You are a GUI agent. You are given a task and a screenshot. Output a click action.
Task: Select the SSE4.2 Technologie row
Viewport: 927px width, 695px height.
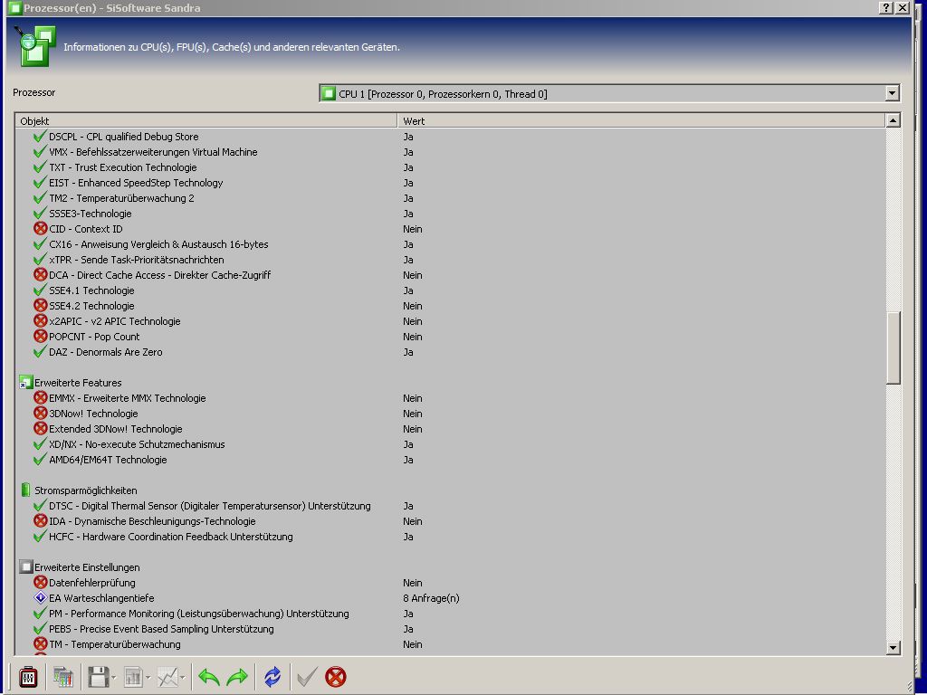91,306
